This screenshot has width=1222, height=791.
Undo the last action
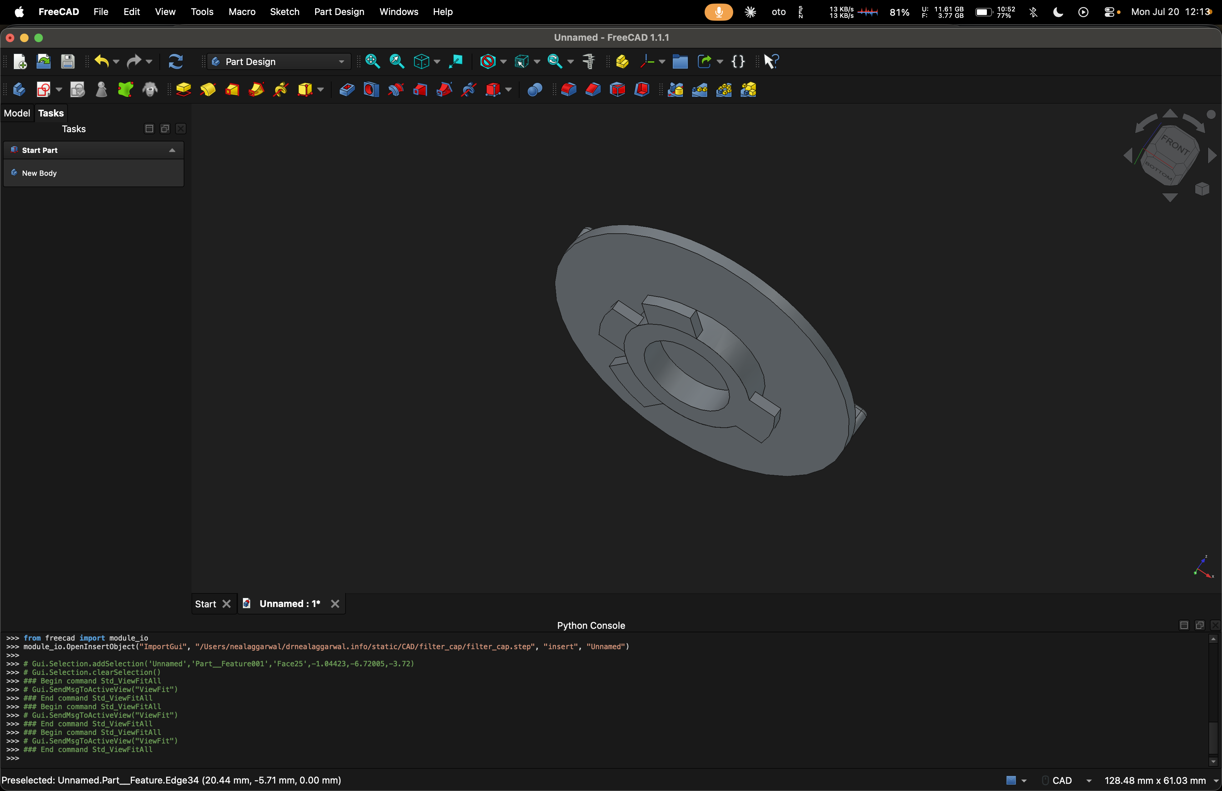[102, 61]
